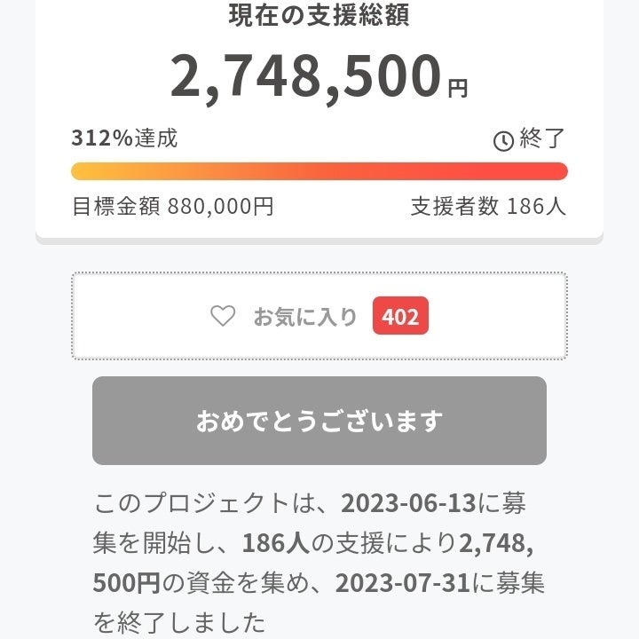Click the 312%達成 achievement label

pos(124,138)
